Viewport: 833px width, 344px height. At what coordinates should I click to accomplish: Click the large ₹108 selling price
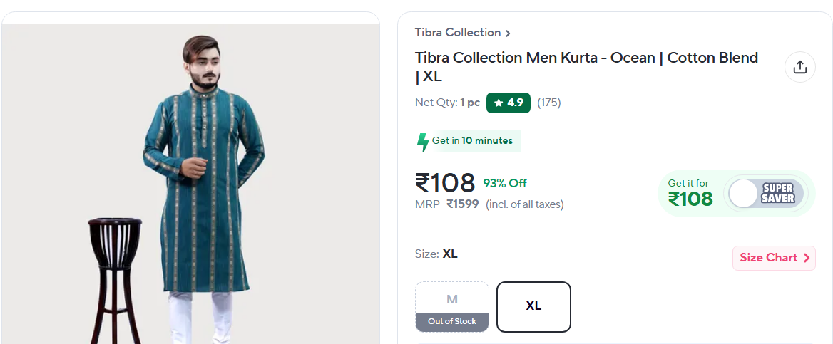point(445,183)
